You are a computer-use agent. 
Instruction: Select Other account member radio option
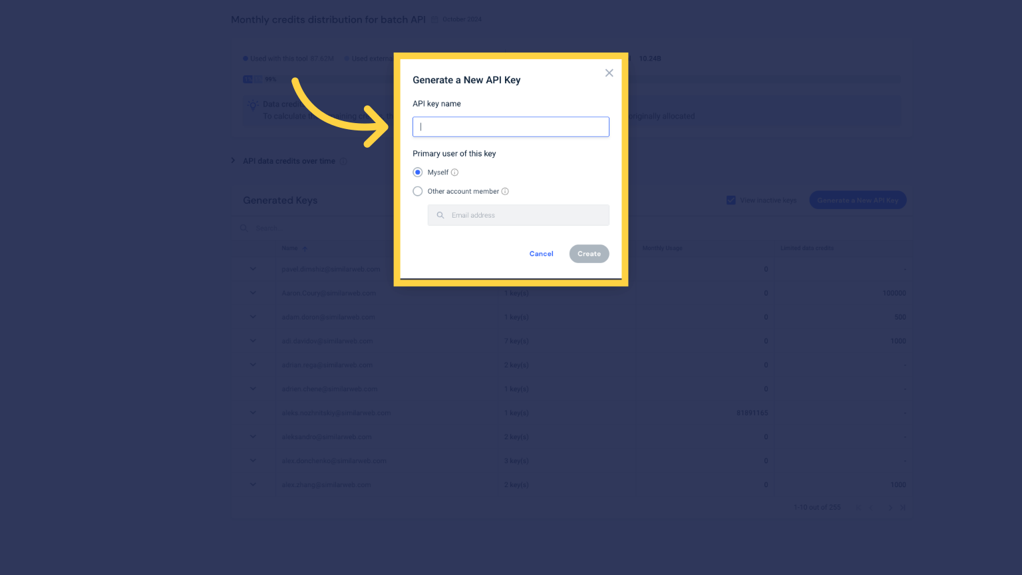pyautogui.click(x=418, y=192)
